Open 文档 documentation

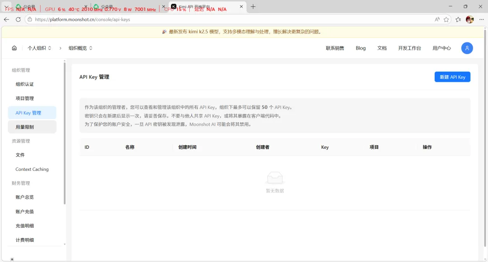point(382,48)
